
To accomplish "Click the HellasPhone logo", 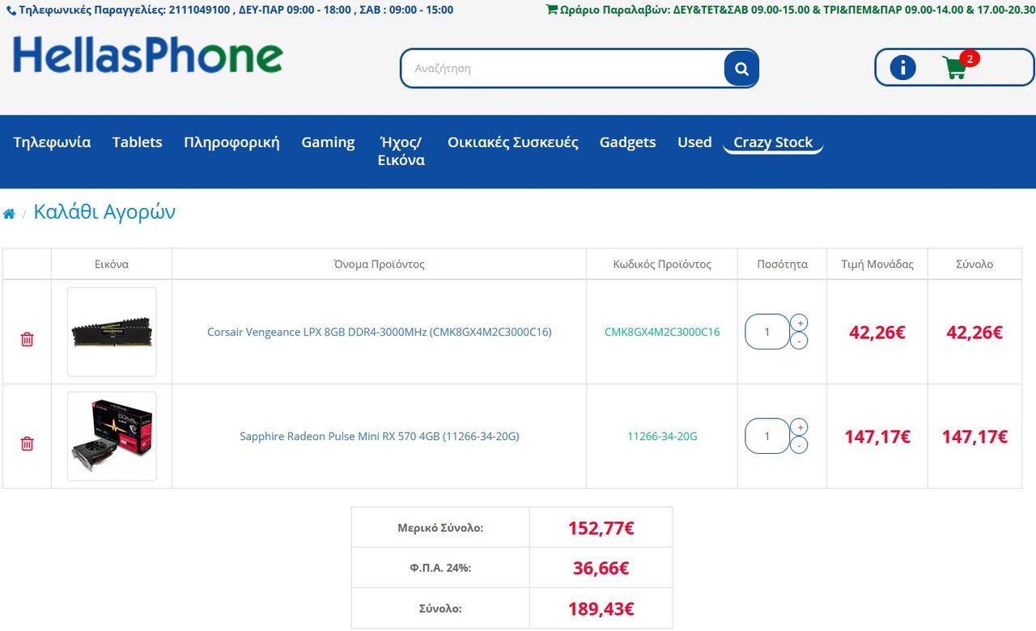I will [x=148, y=56].
